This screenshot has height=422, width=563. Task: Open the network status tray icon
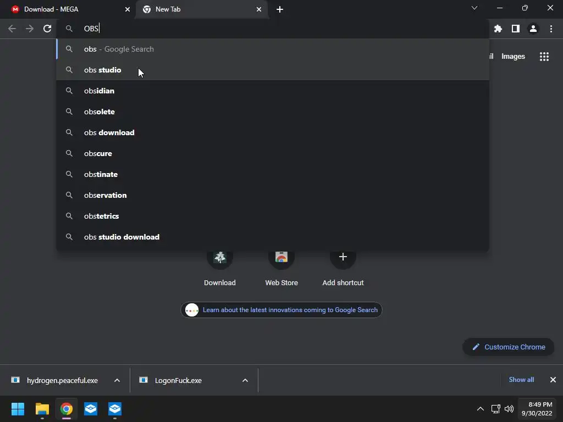tap(496, 409)
